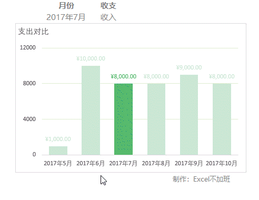Image resolution: width=259 pixels, height=200 pixels.
Task: Click the 2017年10月 axis label
Action: click(222, 163)
